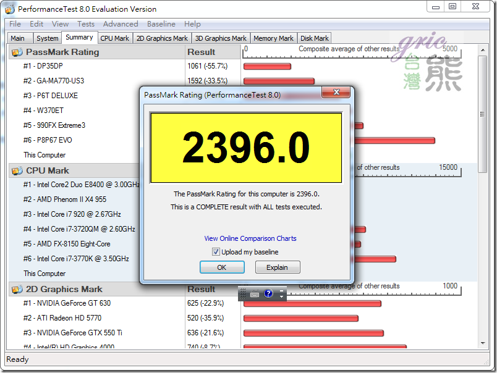Viewport: 497px width, 373px height.
Task: Click the PerformanceTest title bar app icon
Action: [x=9, y=9]
